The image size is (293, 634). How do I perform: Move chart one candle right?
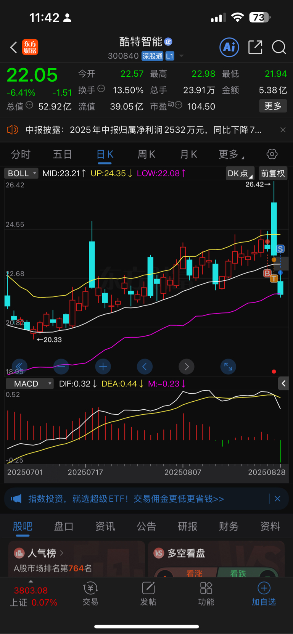187,367
